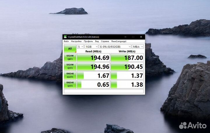Open the drive selector showing E: 0%
Viewport: 210px width, 133px height.
tap(115, 46)
